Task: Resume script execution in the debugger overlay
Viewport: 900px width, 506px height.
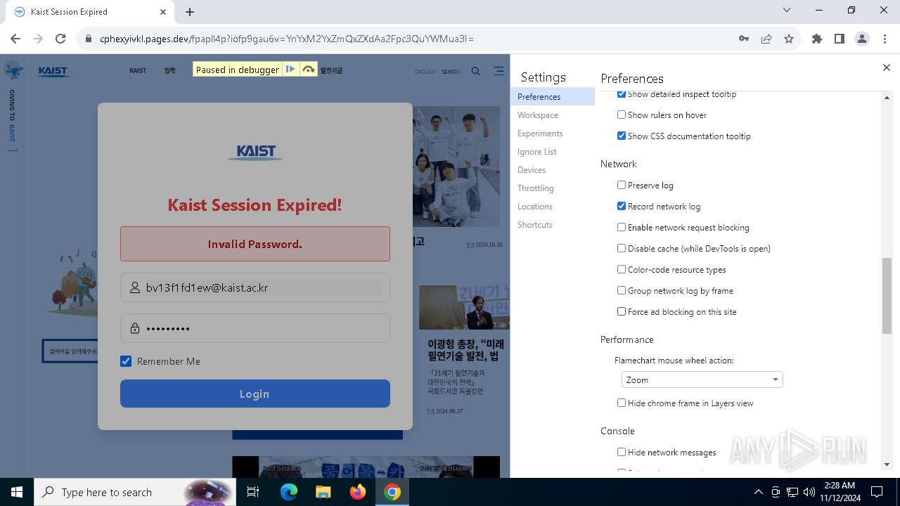Action: [x=290, y=70]
